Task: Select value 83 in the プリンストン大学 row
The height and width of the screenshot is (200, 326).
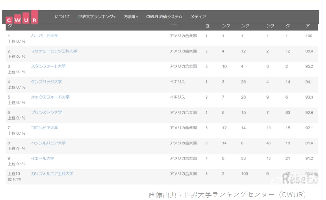Action: [288, 113]
